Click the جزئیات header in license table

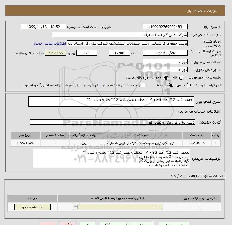pos(33,198)
